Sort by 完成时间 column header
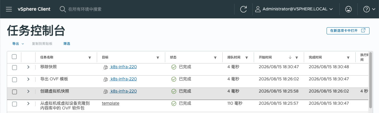The height and width of the screenshot is (113, 379). 315,58
